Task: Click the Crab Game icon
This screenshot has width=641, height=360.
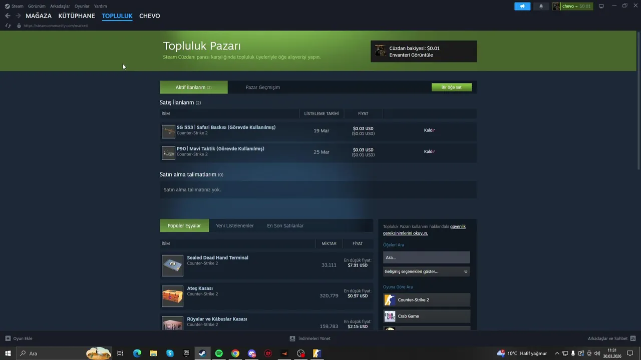Action: click(390, 316)
